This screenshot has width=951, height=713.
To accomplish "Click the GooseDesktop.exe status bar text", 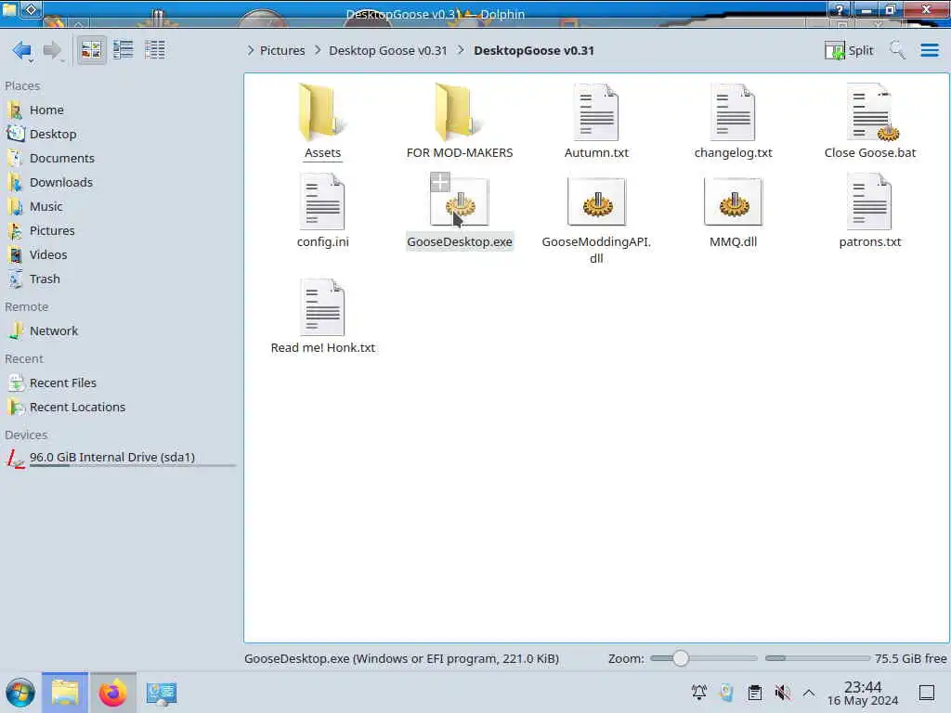I will click(401, 658).
